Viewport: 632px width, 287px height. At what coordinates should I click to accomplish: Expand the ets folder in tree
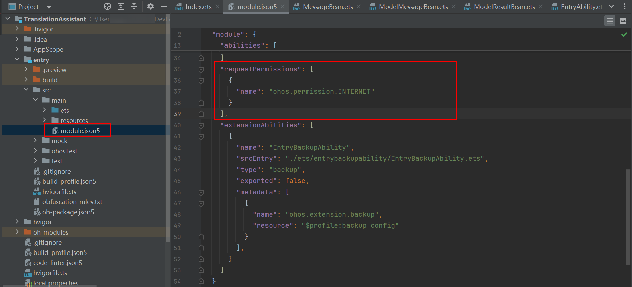tap(44, 110)
